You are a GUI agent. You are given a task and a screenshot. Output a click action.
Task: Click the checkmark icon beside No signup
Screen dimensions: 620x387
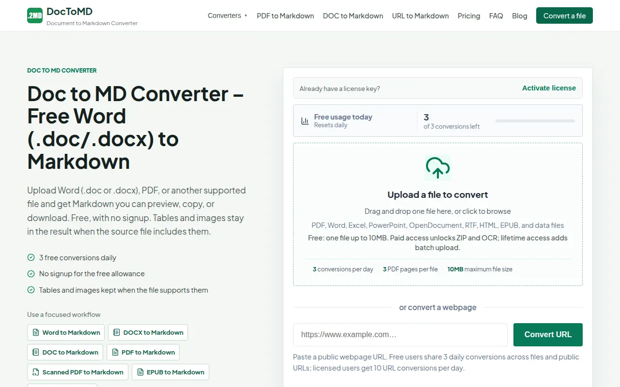pyautogui.click(x=31, y=274)
